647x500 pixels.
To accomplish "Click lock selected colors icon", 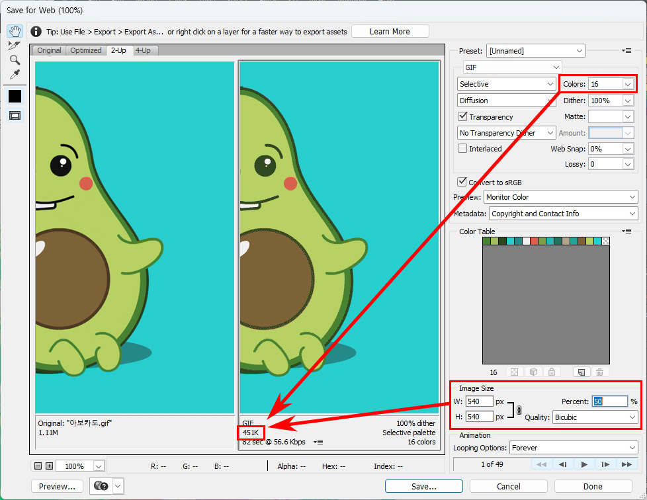I will pos(552,372).
